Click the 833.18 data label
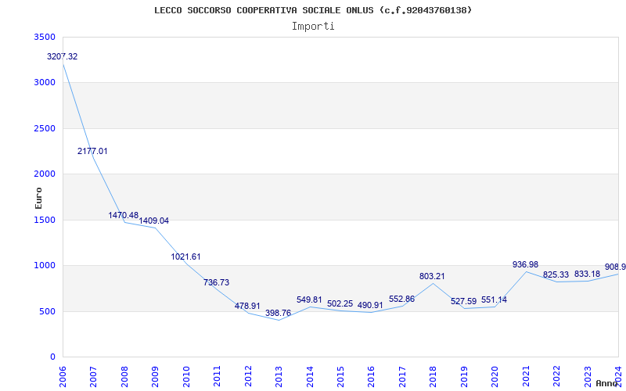626x391 pixels. coord(587,274)
